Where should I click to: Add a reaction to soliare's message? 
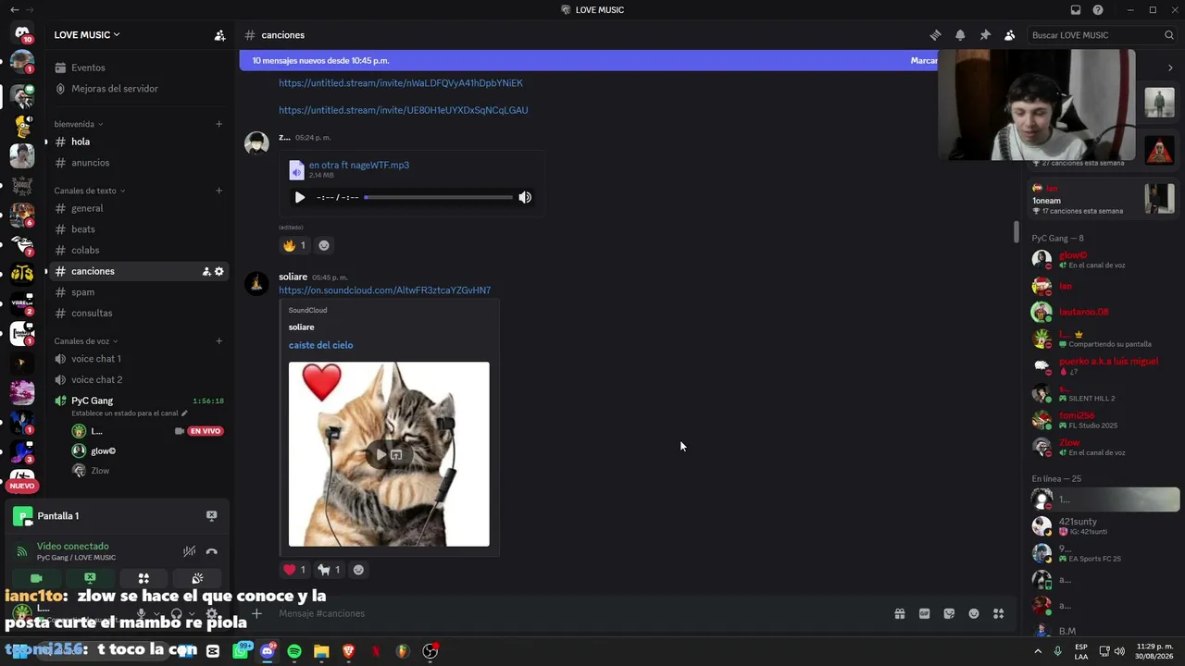[x=358, y=570]
